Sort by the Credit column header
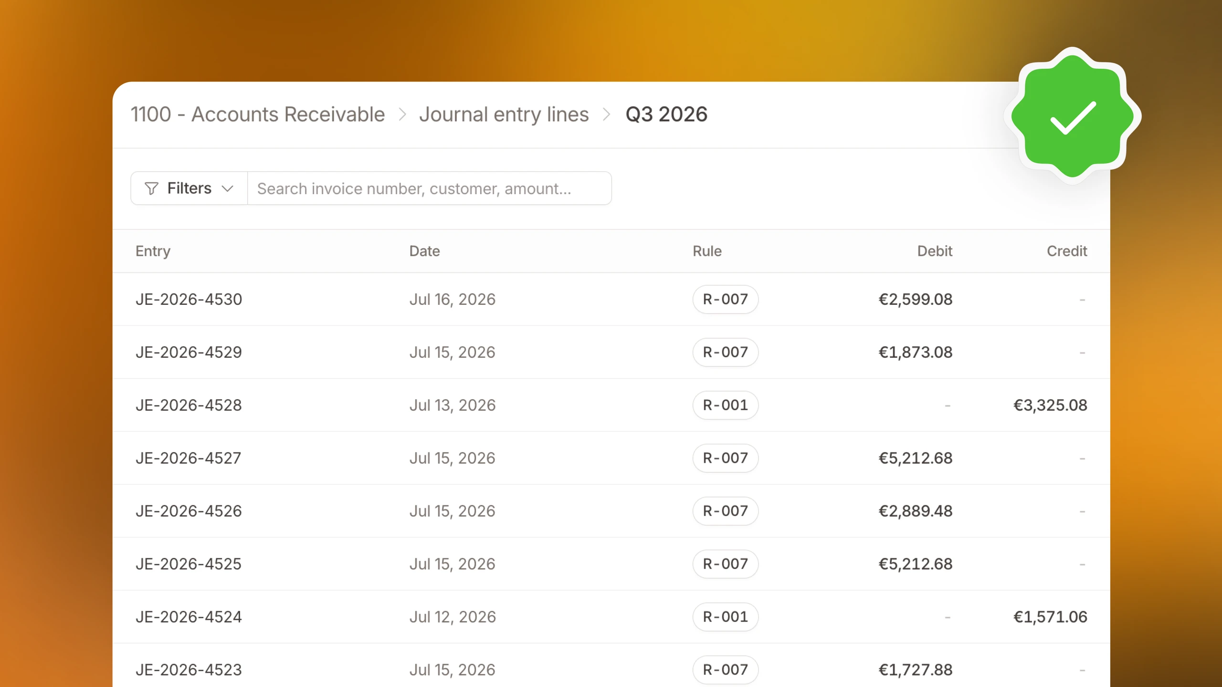 tap(1067, 251)
